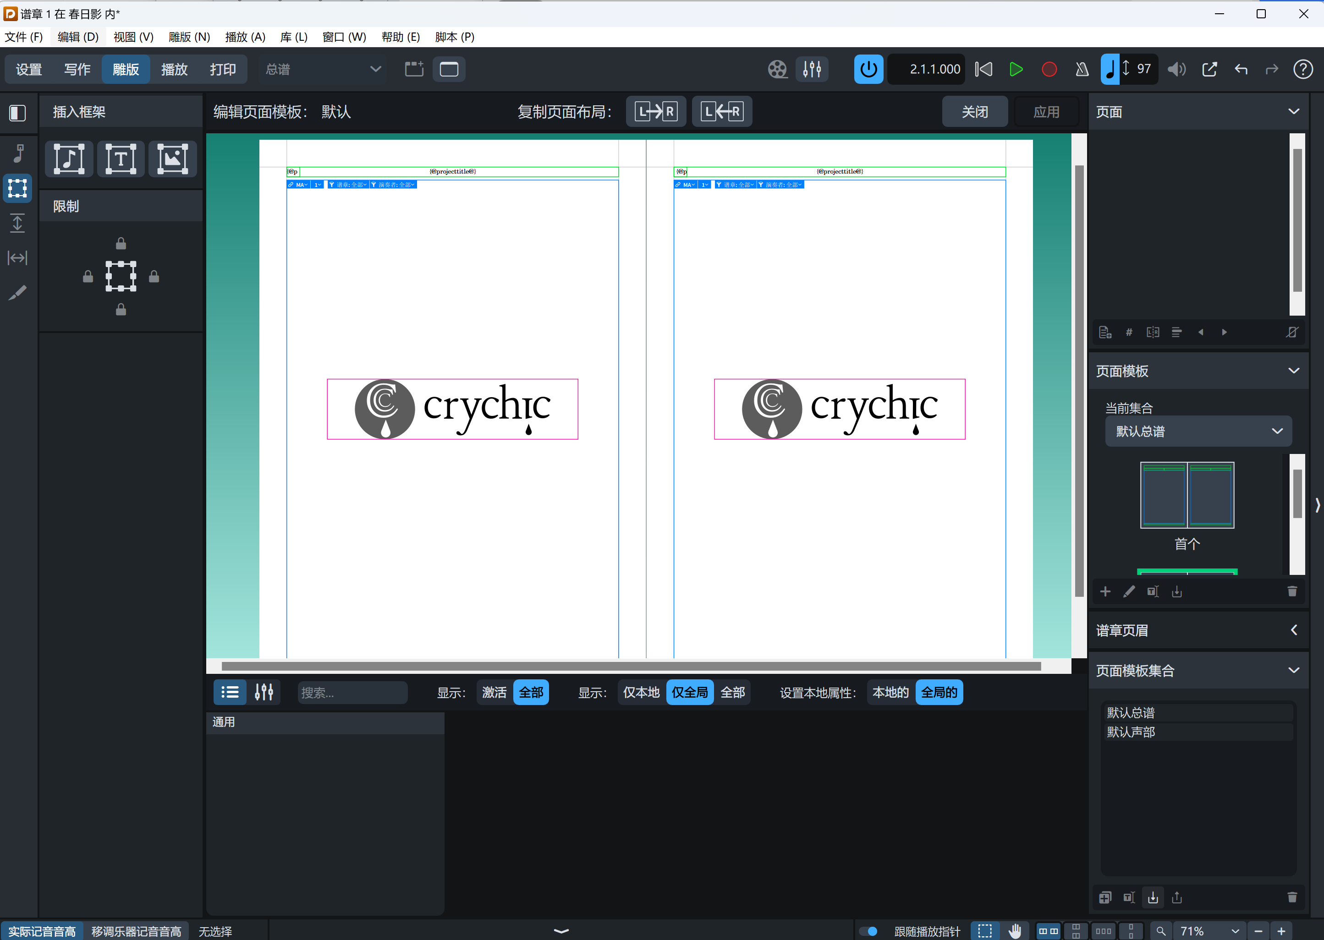Insert a text frame
The image size is (1324, 940).
point(121,158)
